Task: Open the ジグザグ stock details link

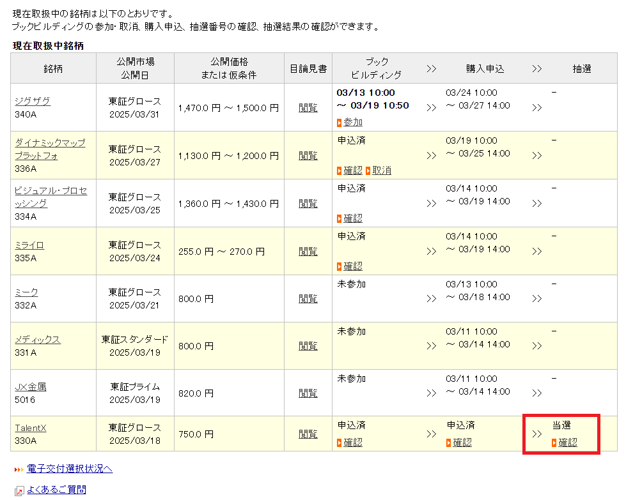Action: pos(33,101)
